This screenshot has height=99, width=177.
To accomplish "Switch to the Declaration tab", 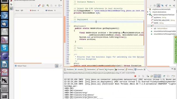I will pos(90,70).
